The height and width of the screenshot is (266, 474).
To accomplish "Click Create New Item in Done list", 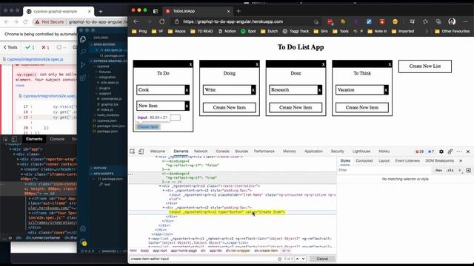I will 296,108.
